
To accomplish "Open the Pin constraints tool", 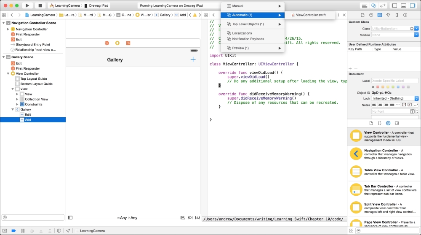I will click(190, 218).
